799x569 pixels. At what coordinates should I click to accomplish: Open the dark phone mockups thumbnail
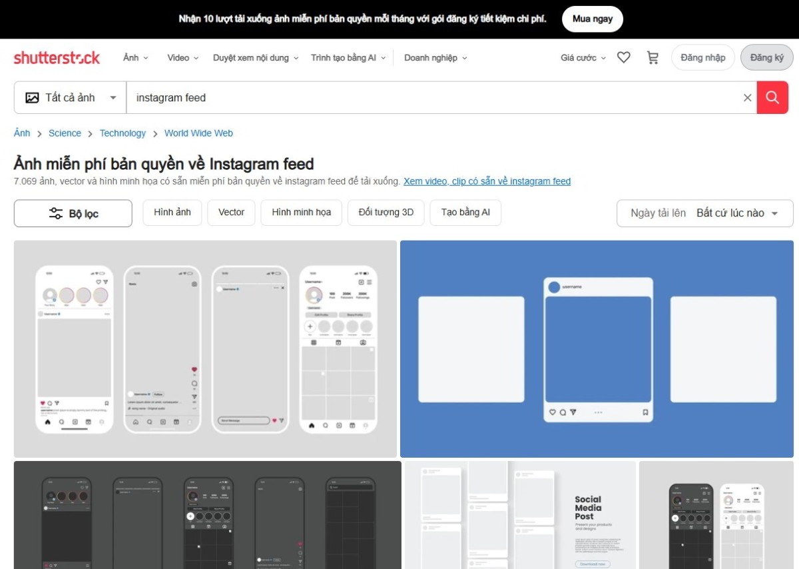(x=208, y=515)
